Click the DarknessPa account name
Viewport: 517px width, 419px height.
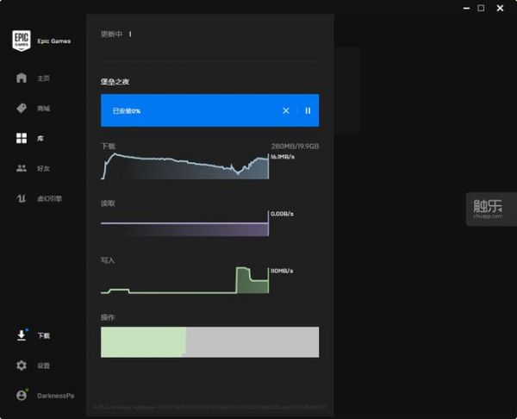click(55, 395)
